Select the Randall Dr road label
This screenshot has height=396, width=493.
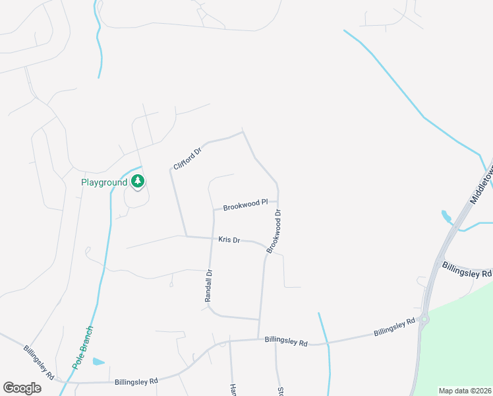click(208, 286)
